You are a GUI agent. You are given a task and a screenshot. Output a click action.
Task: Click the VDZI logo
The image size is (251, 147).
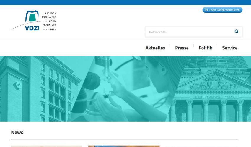[34, 20]
